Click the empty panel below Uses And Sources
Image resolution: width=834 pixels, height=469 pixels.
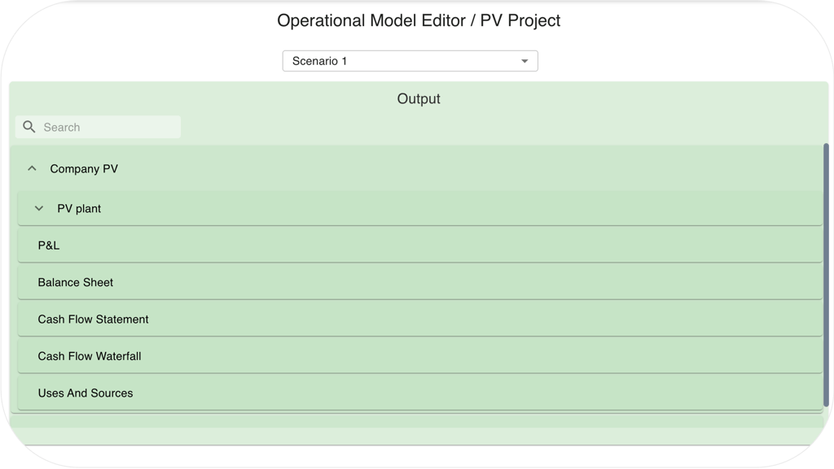pos(419,435)
